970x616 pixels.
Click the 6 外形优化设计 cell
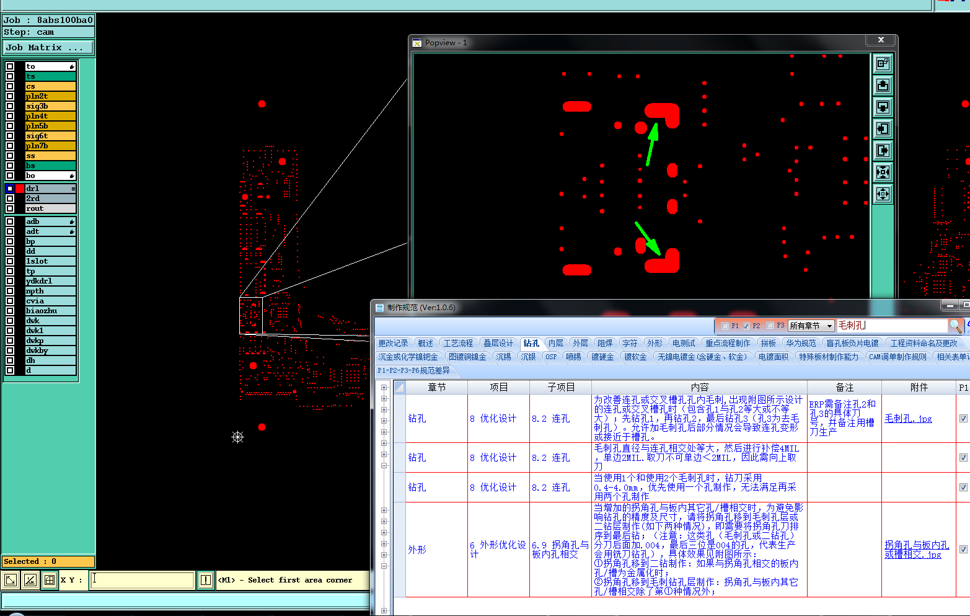tap(498, 550)
